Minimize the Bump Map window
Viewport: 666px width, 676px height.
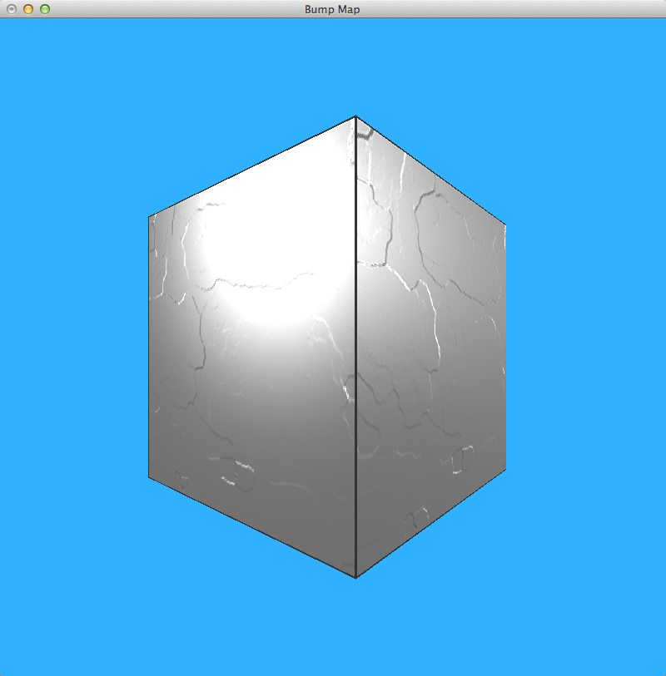[x=28, y=9]
